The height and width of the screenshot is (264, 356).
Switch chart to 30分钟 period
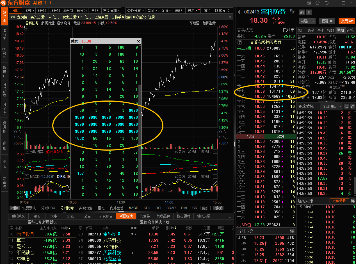tap(69, 11)
